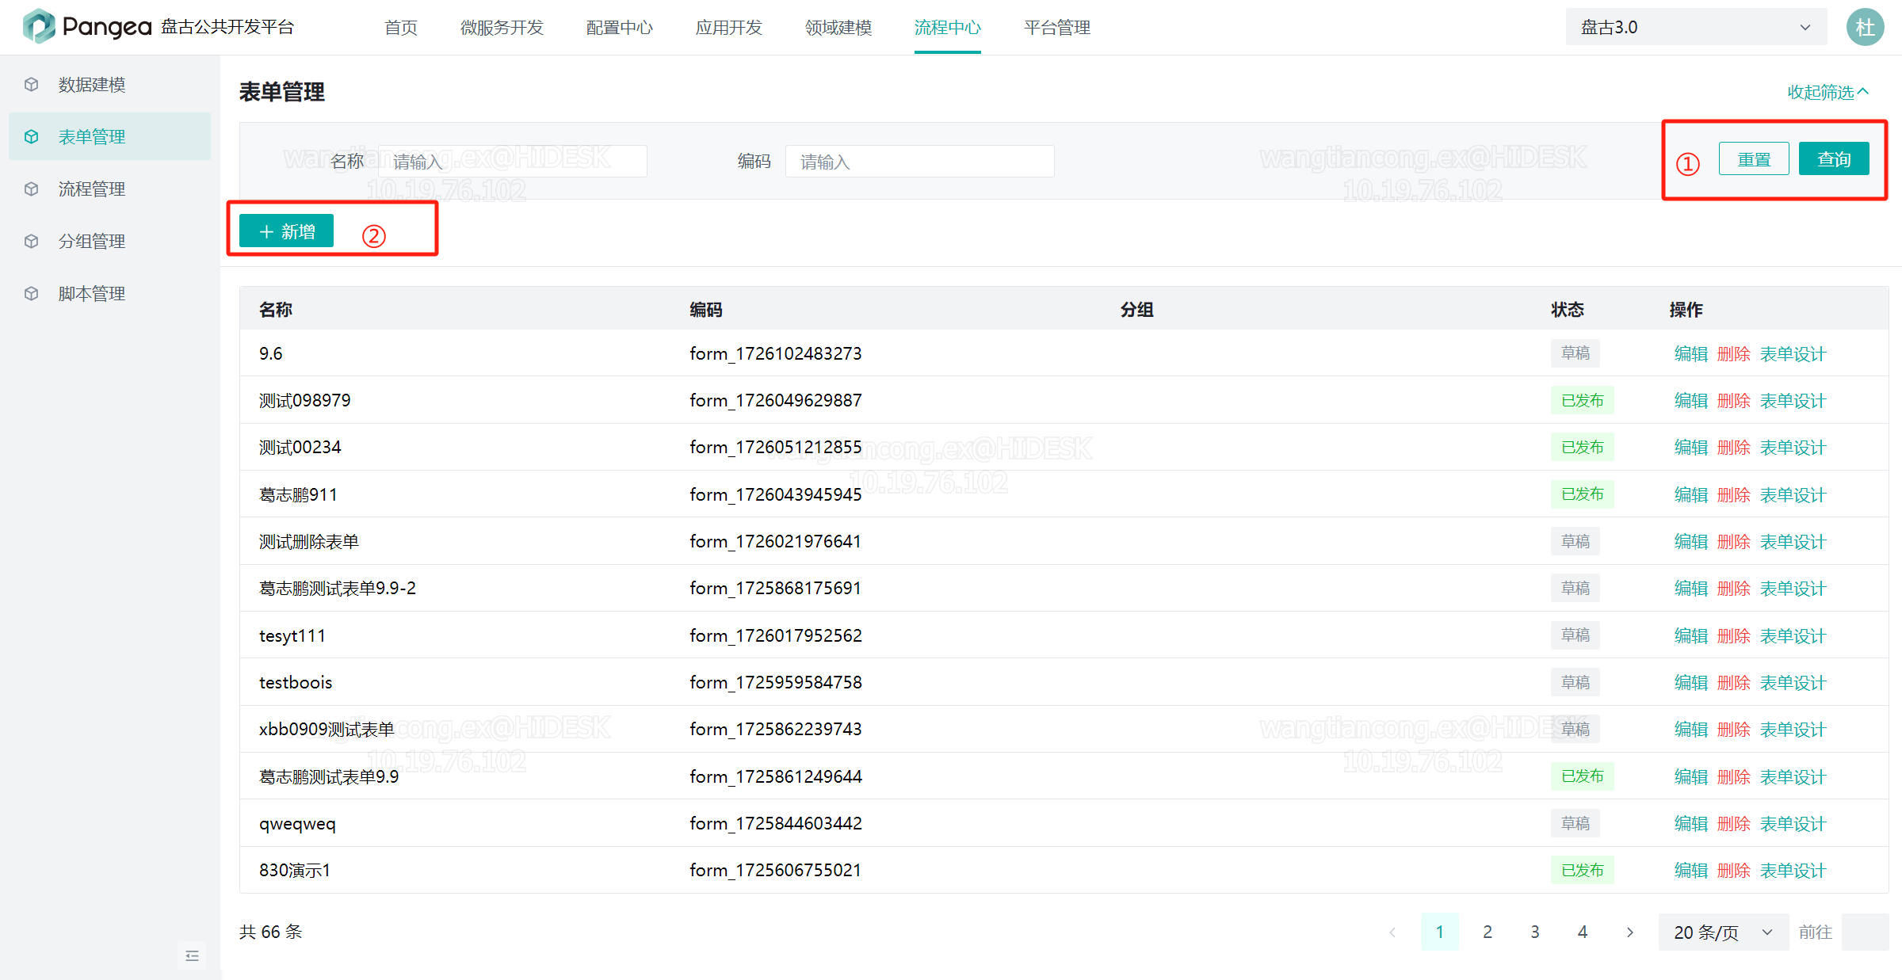The image size is (1902, 980).
Task: Click the 查询 search button
Action: click(1834, 158)
